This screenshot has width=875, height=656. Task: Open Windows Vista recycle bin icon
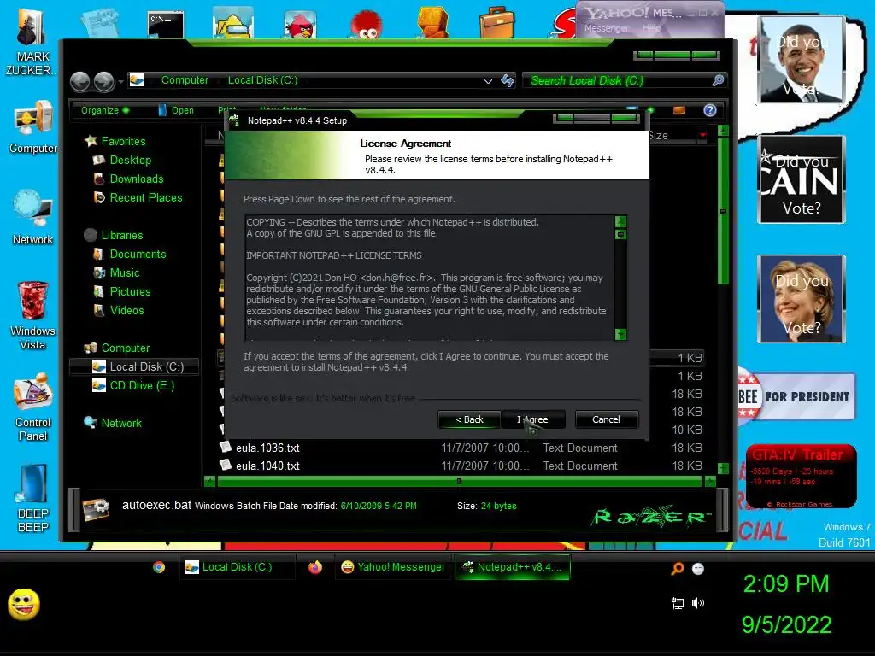tap(32, 315)
